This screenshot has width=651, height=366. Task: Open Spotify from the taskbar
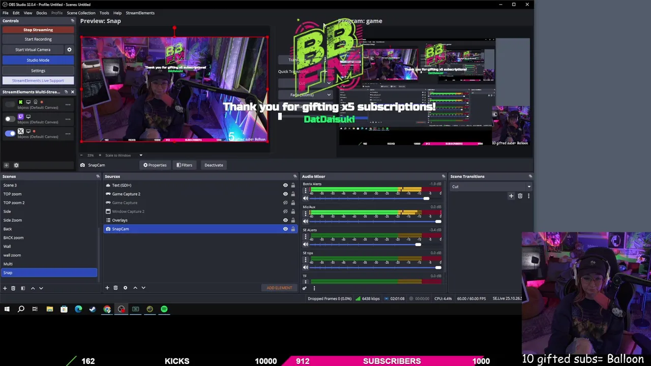click(164, 309)
